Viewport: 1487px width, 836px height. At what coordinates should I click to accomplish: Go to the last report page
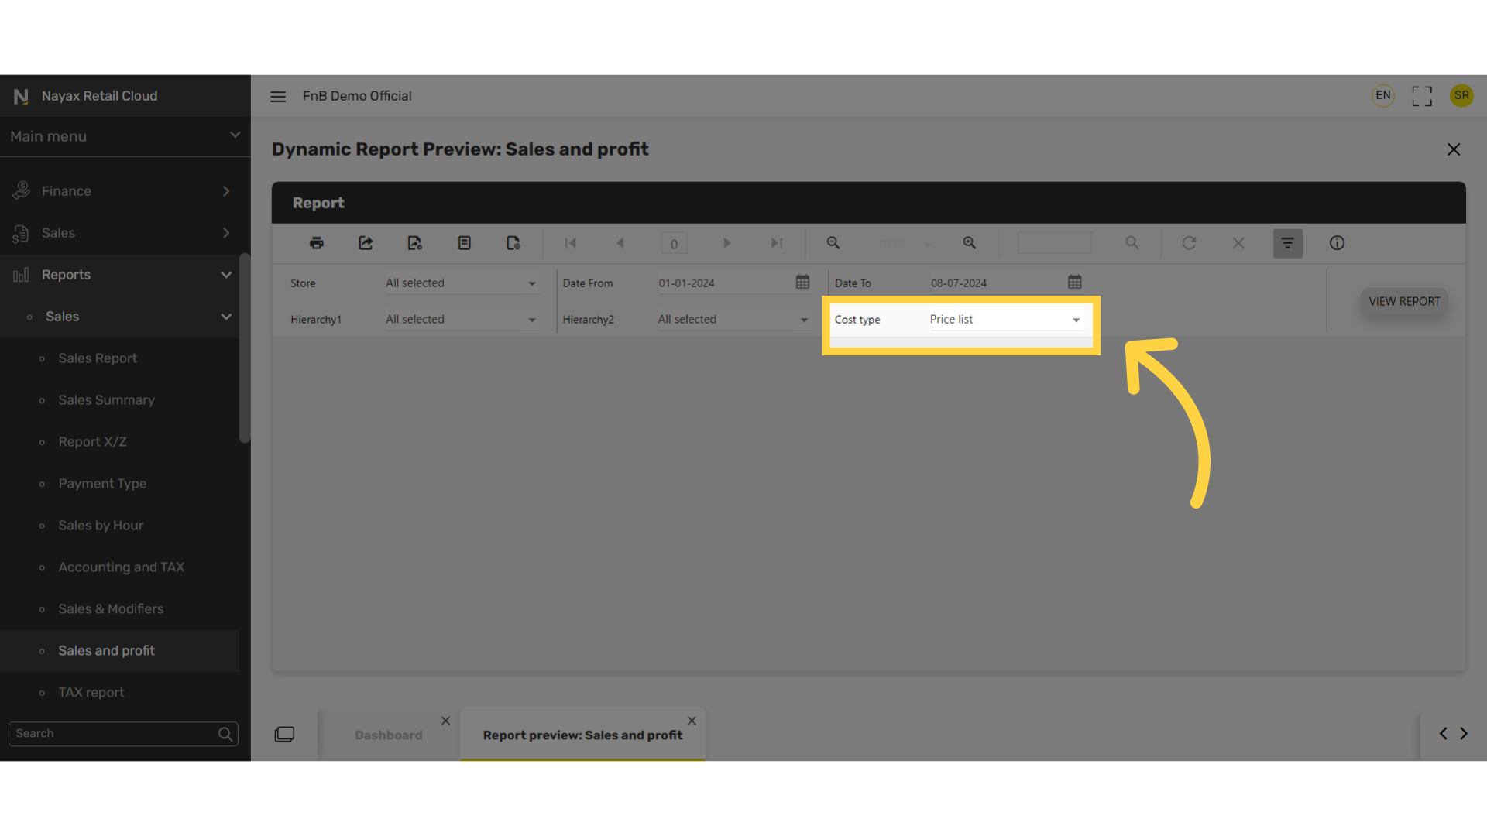pos(777,243)
